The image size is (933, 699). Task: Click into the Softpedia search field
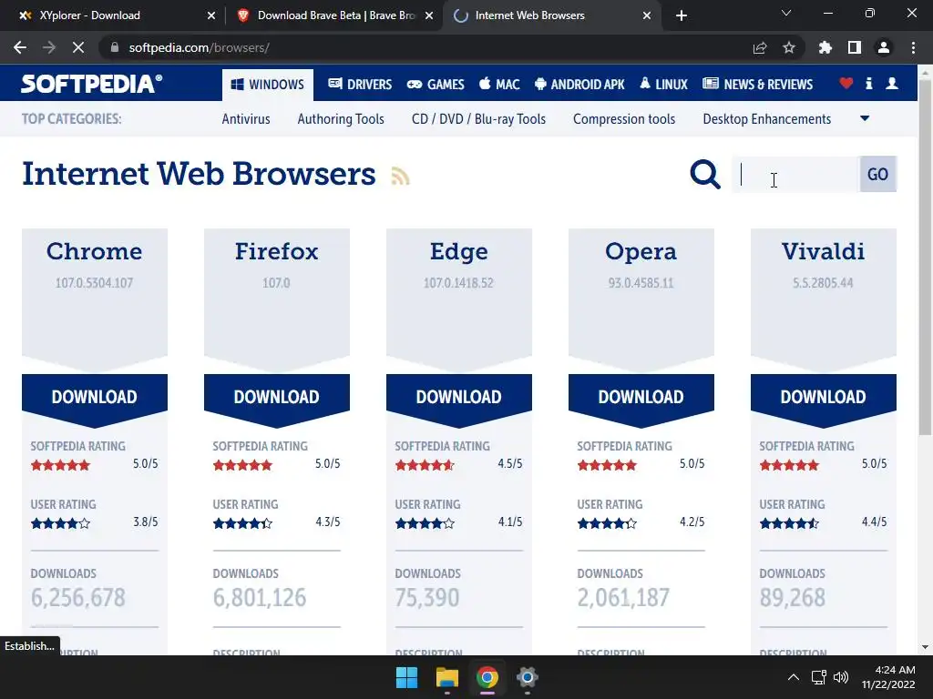(x=796, y=174)
